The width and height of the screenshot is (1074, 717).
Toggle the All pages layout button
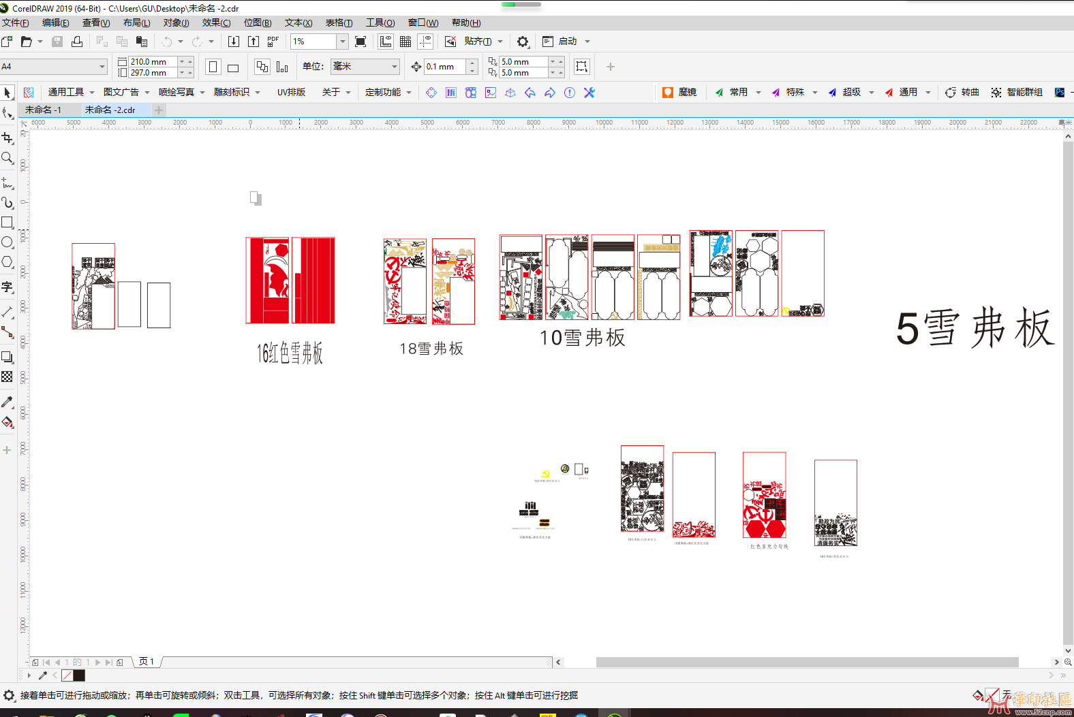(262, 67)
